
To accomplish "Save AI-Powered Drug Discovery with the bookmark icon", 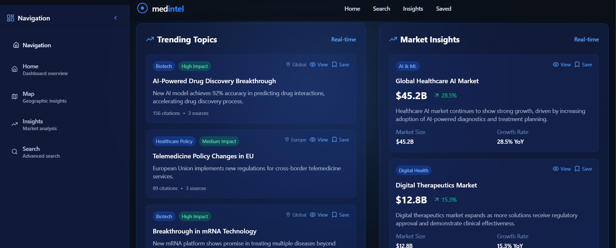I will (334, 64).
